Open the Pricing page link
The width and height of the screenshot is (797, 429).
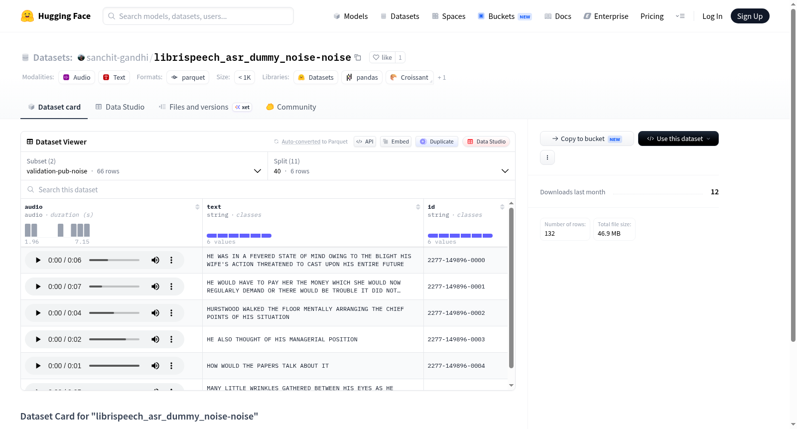(652, 16)
